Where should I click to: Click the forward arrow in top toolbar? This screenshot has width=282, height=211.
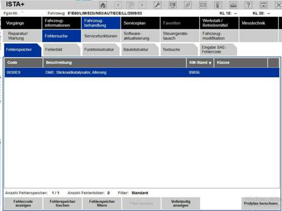(142, 5)
